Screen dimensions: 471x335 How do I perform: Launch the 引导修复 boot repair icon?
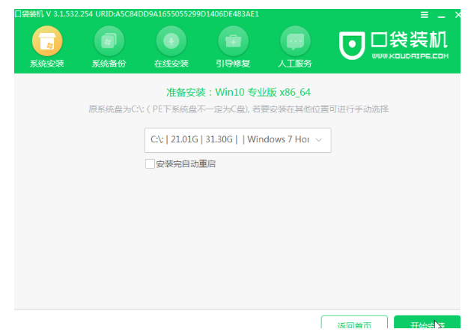[233, 40]
